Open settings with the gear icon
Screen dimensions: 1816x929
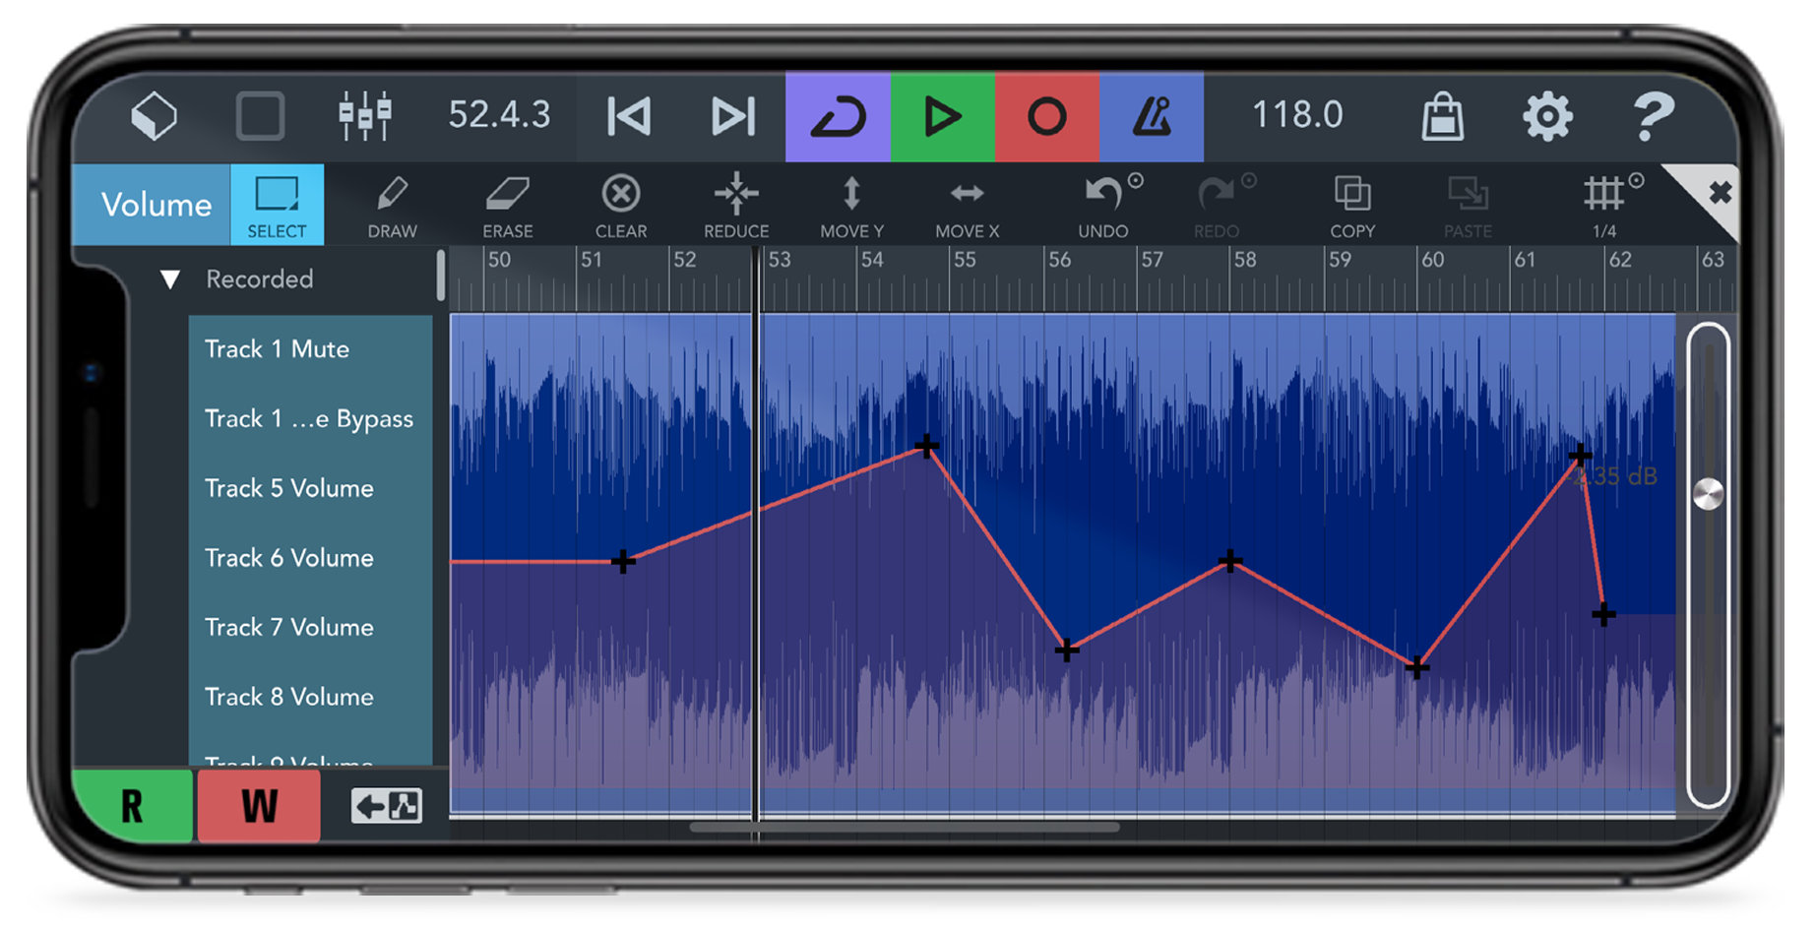click(1547, 116)
